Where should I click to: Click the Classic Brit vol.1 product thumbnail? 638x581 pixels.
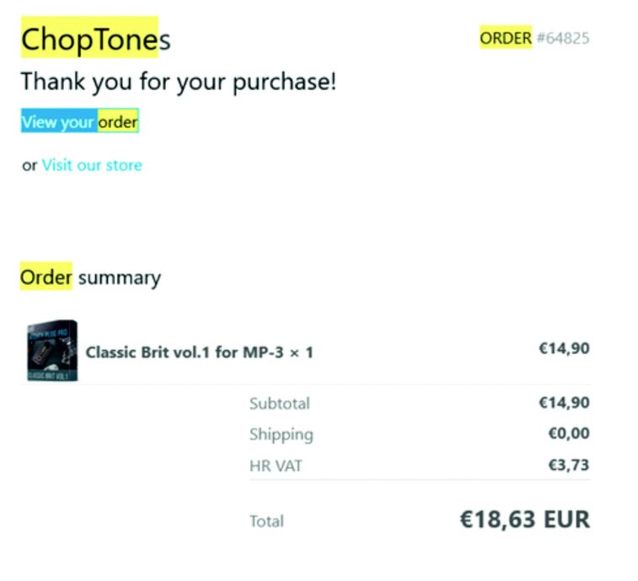pos(51,351)
